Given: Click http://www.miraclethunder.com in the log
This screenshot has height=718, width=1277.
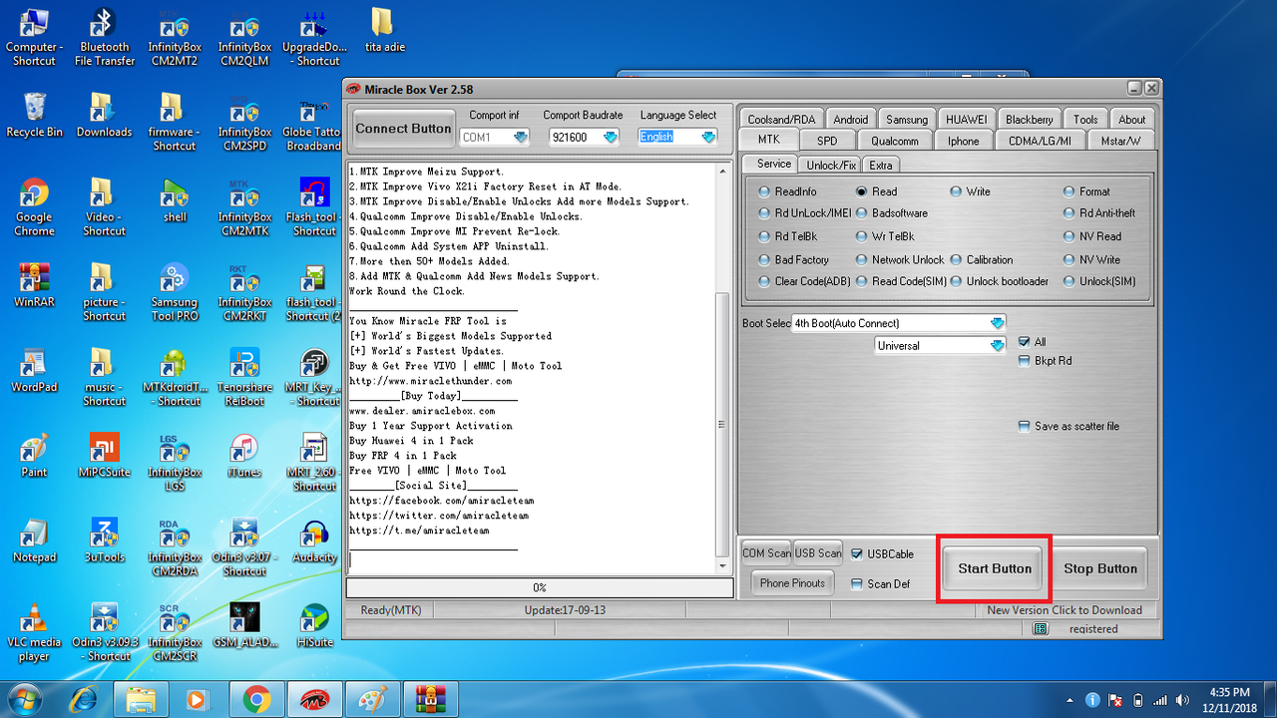Looking at the screenshot, I should (430, 381).
